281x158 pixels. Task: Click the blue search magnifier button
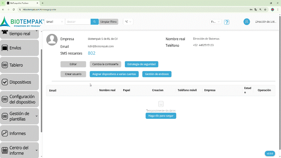(95, 22)
